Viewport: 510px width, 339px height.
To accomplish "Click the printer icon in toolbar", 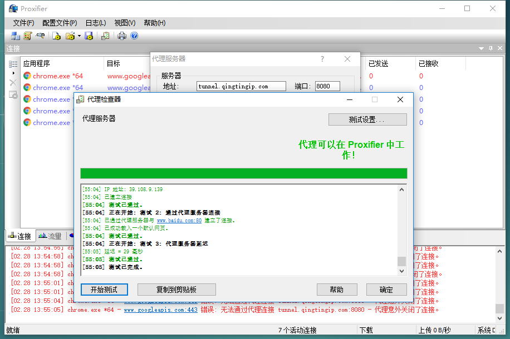I will coord(122,36).
